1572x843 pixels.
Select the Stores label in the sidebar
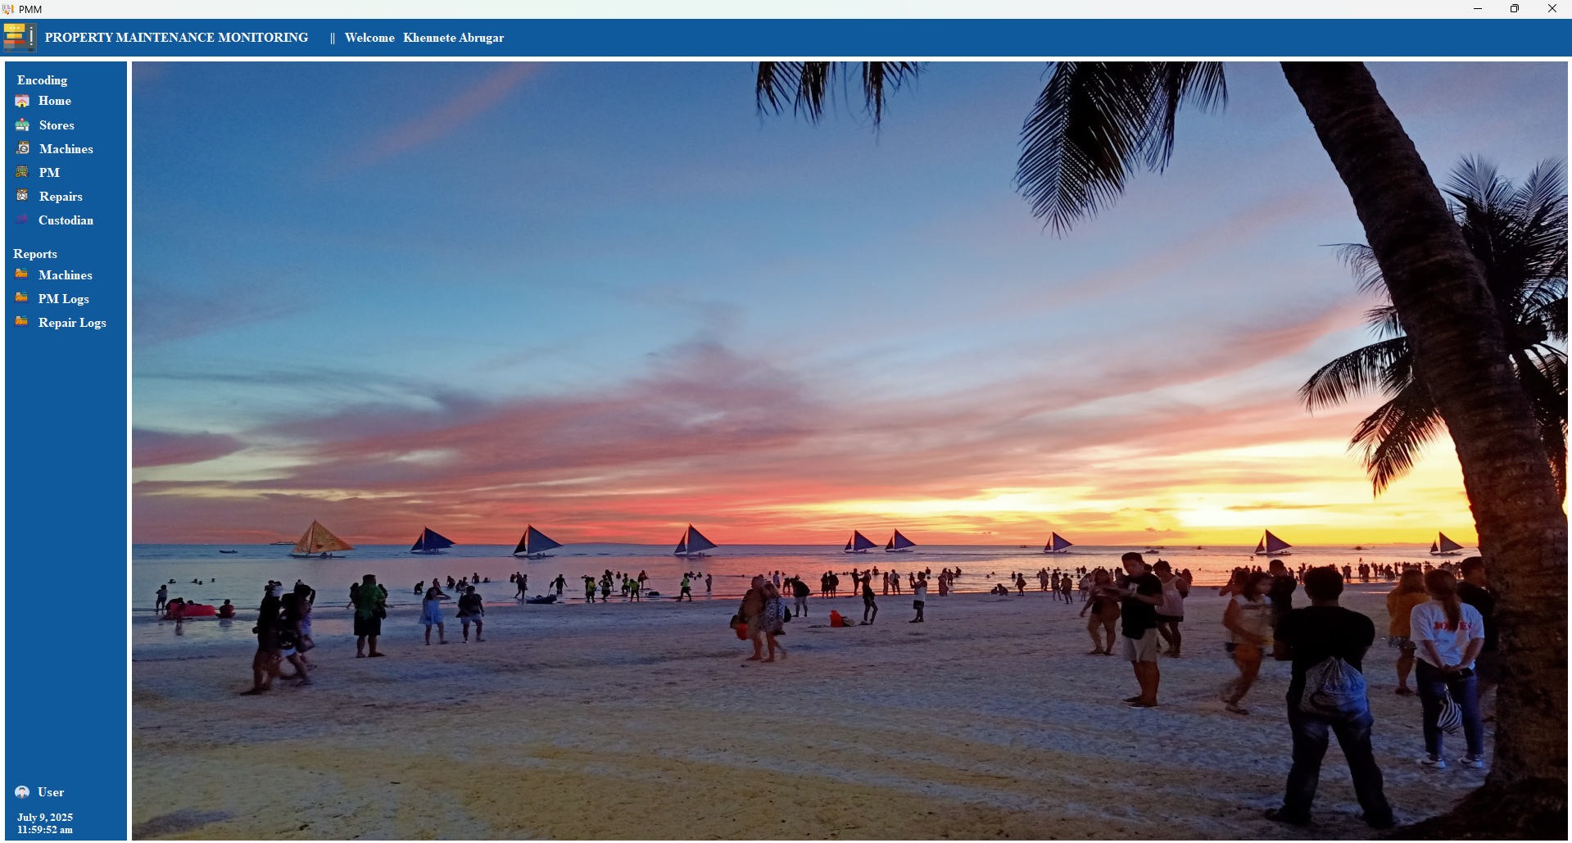[x=57, y=125]
